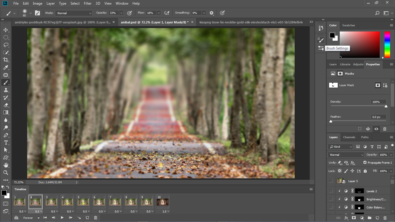Select the Blur tool
The height and width of the screenshot is (222, 395).
(x=5, y=120)
